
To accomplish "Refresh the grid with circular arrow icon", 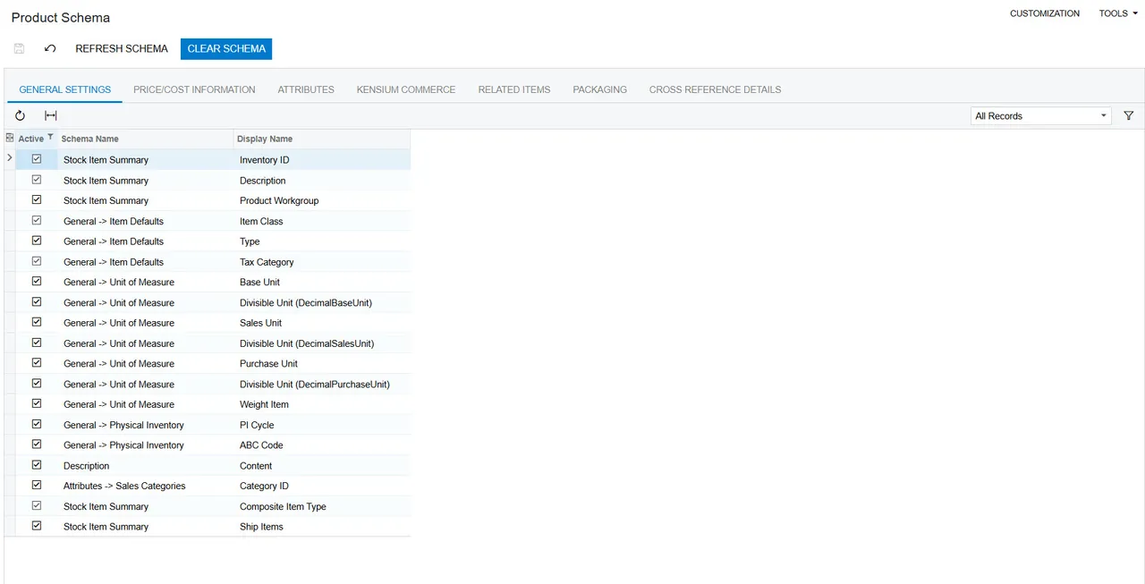I will [x=21, y=115].
